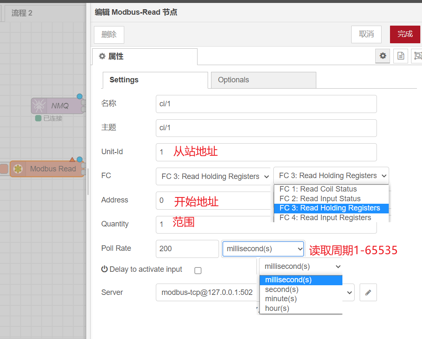Click the Poll Rate value field

[187, 249]
